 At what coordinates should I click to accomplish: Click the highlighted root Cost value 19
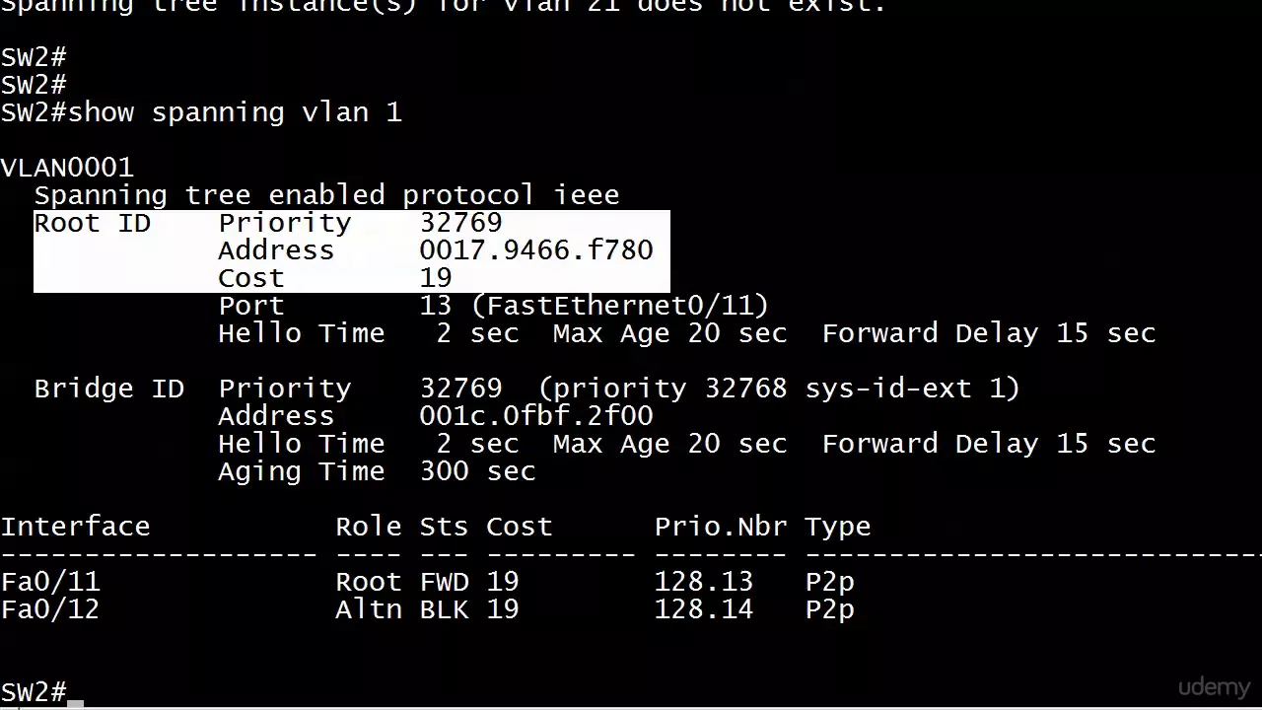pos(436,278)
